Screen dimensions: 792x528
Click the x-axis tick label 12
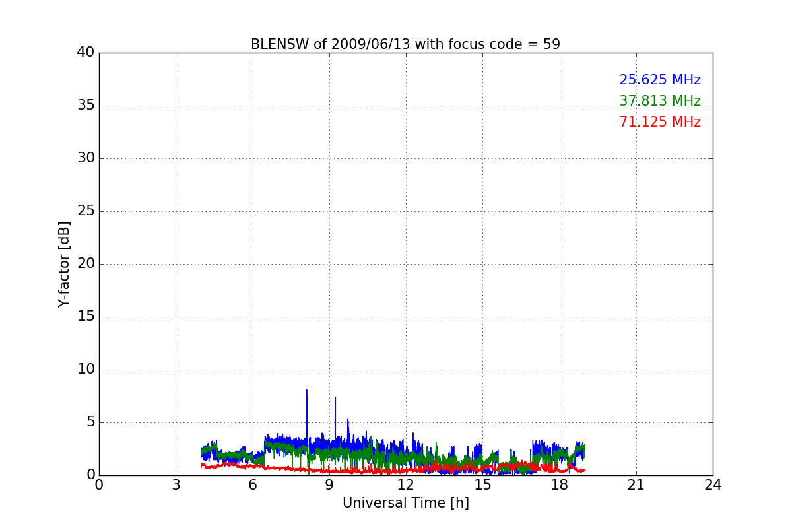406,484
